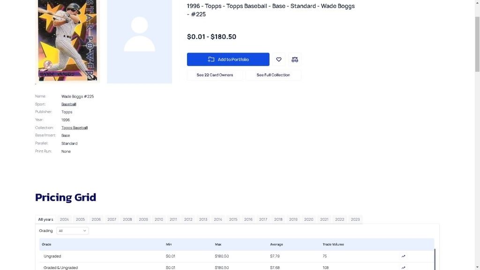Switch to the 2004 tab

(x=64, y=219)
